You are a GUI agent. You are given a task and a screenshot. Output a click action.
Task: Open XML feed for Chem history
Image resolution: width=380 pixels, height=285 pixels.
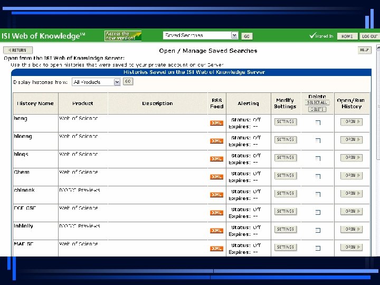tap(216, 177)
